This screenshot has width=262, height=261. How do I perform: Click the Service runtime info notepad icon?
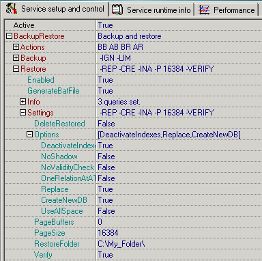click(x=117, y=10)
